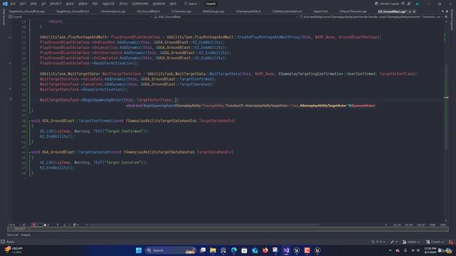Open GitHub Copilot panel
Image resolution: width=456 pixels, height=256 pixels.
[388, 4]
